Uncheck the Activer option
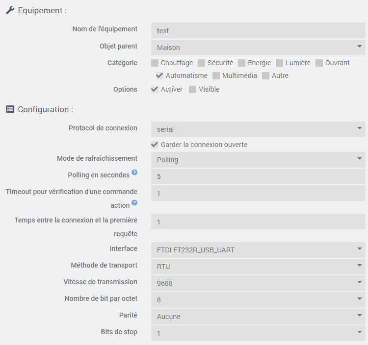The height and width of the screenshot is (345, 368). coord(155,89)
